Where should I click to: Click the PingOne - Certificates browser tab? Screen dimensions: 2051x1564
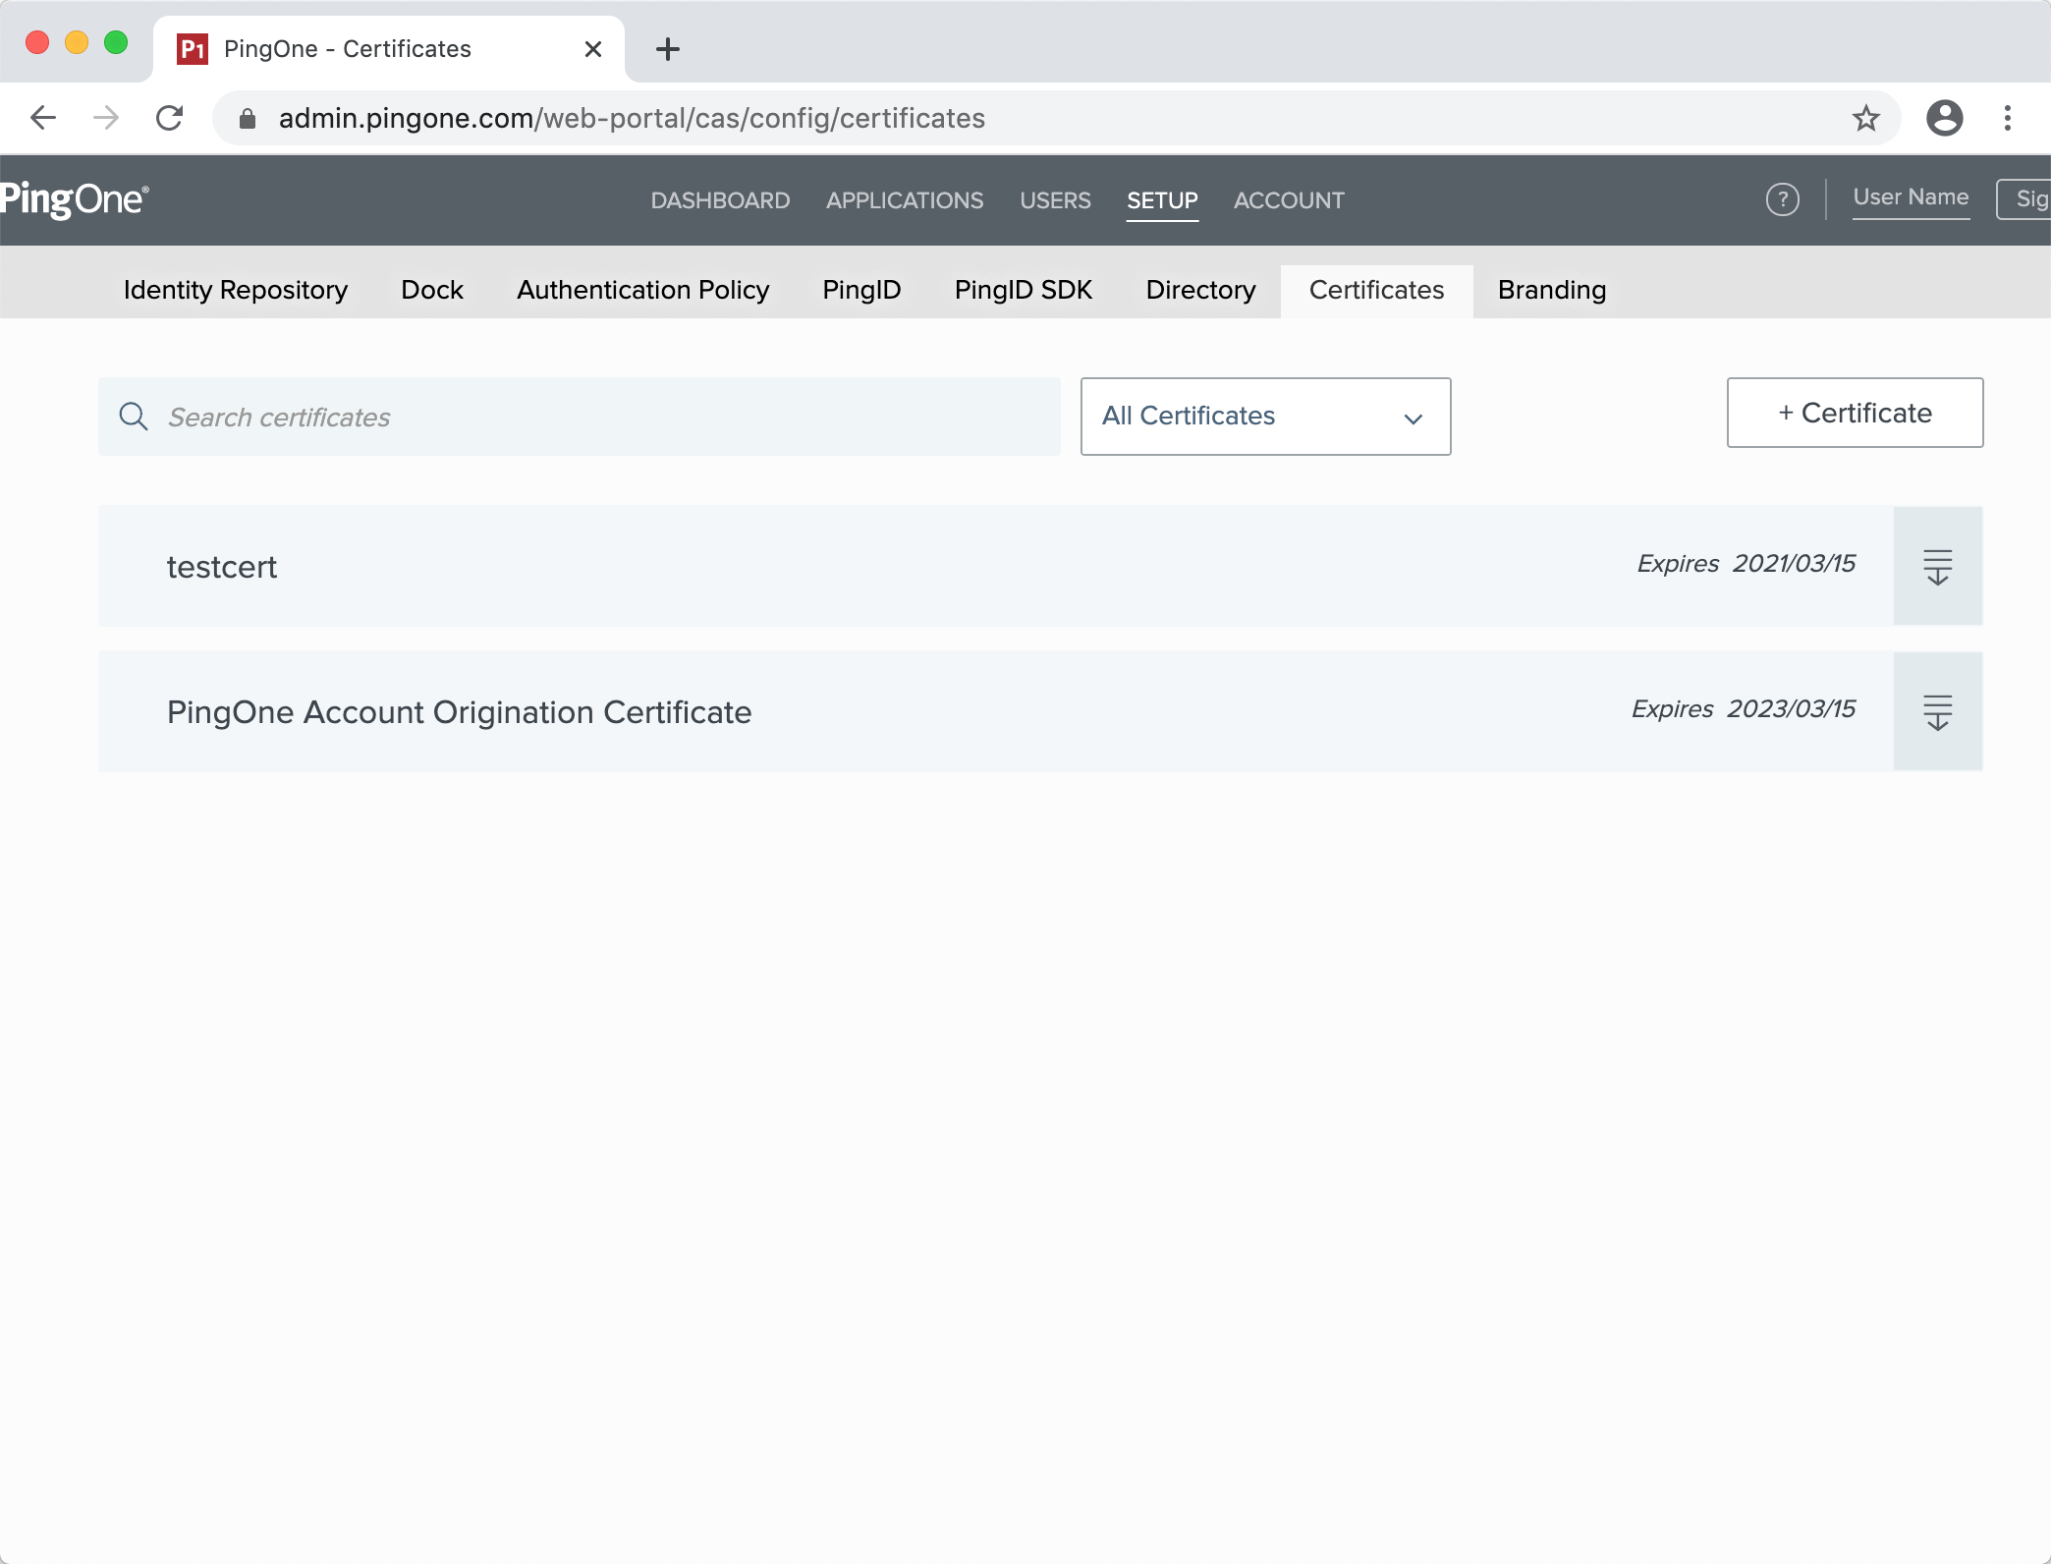click(x=388, y=49)
